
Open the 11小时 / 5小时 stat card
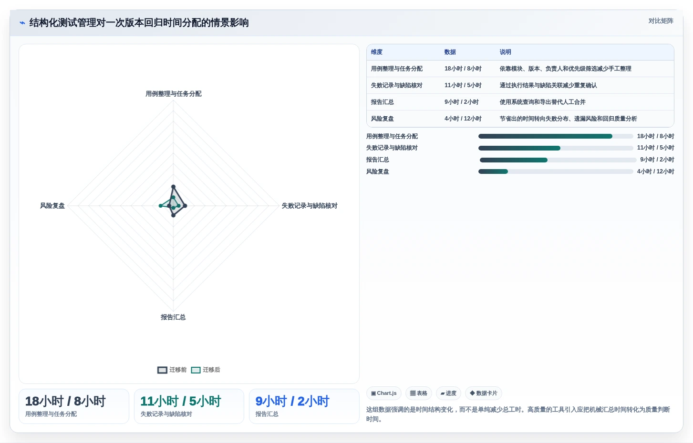189,406
